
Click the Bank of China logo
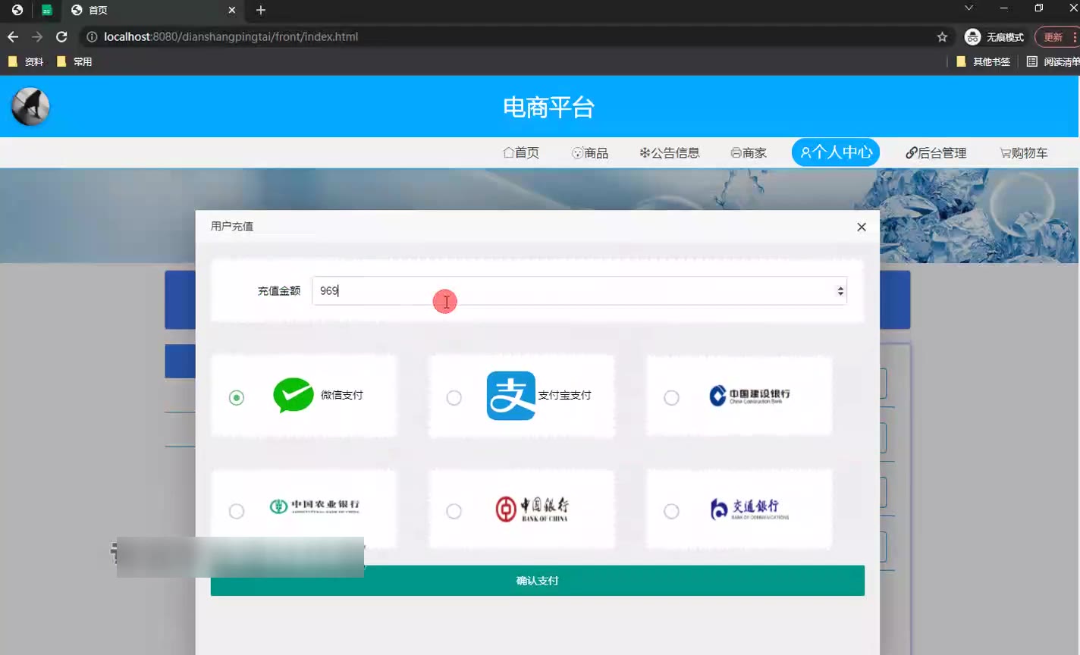click(x=532, y=509)
